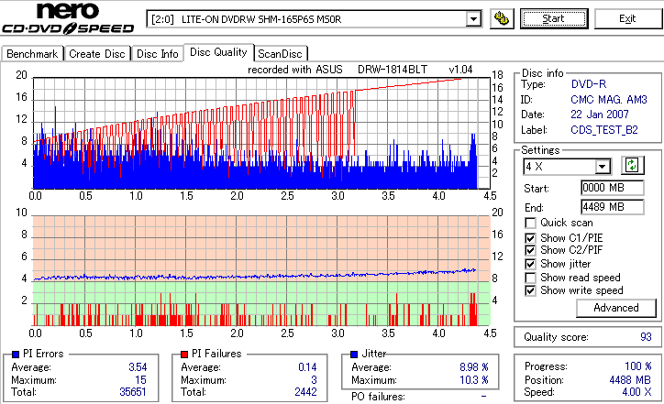The width and height of the screenshot is (664, 404).
Task: Click the label CDS_TEST_B2 text
Action: [x=604, y=130]
